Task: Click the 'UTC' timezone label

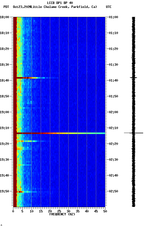Action: point(109,7)
